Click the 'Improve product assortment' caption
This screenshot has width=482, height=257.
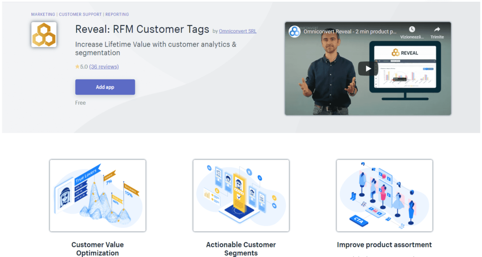(x=384, y=245)
